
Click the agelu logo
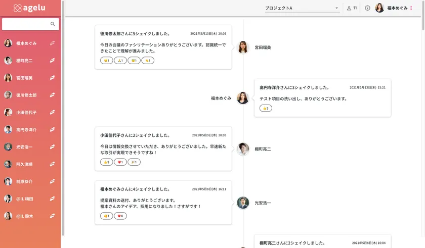point(30,8)
